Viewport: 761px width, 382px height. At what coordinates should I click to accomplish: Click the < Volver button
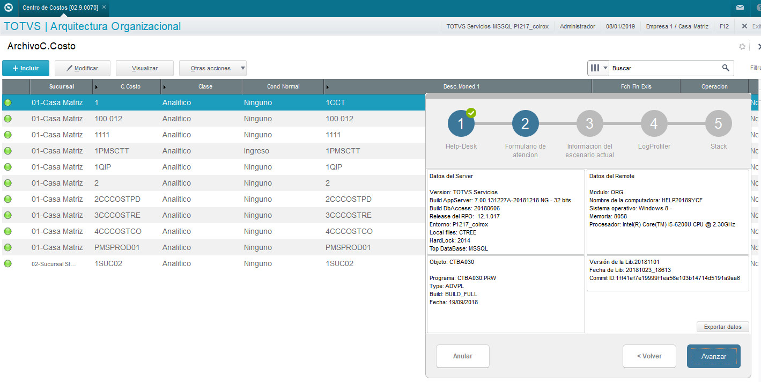(x=649, y=356)
